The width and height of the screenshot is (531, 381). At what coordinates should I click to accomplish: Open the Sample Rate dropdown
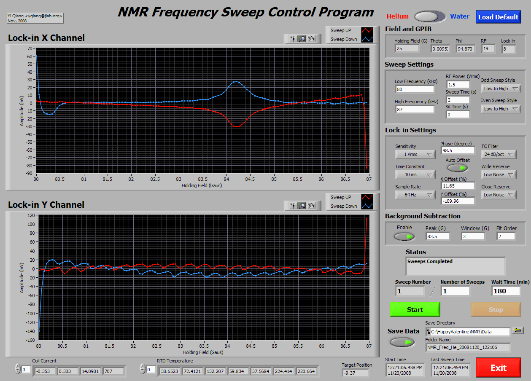coord(415,195)
